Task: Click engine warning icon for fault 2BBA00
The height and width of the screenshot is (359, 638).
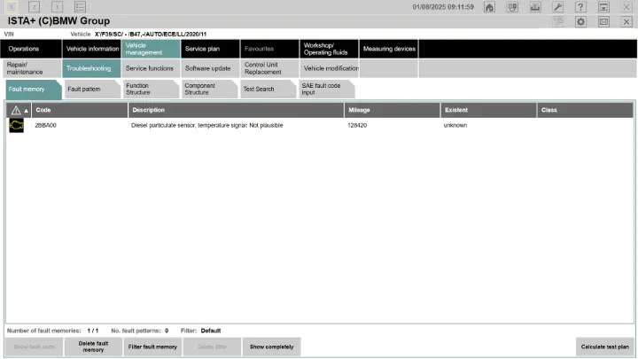Action: tap(16, 125)
